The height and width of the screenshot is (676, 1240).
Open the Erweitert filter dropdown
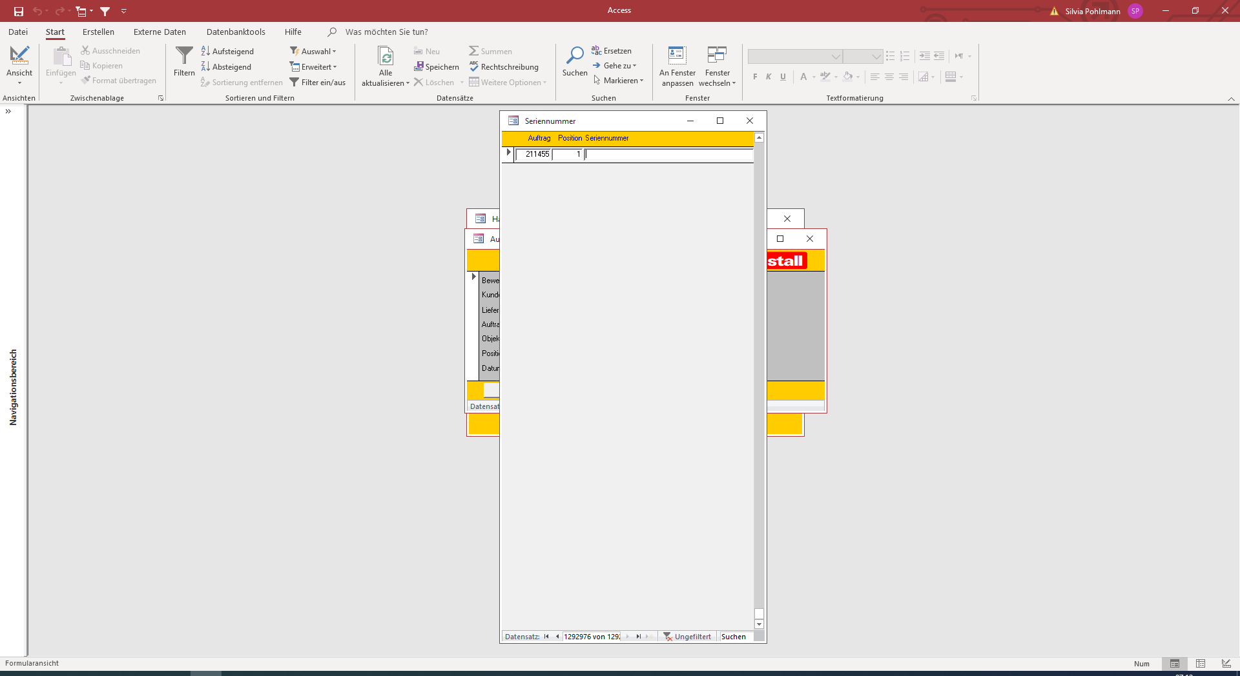coord(313,66)
